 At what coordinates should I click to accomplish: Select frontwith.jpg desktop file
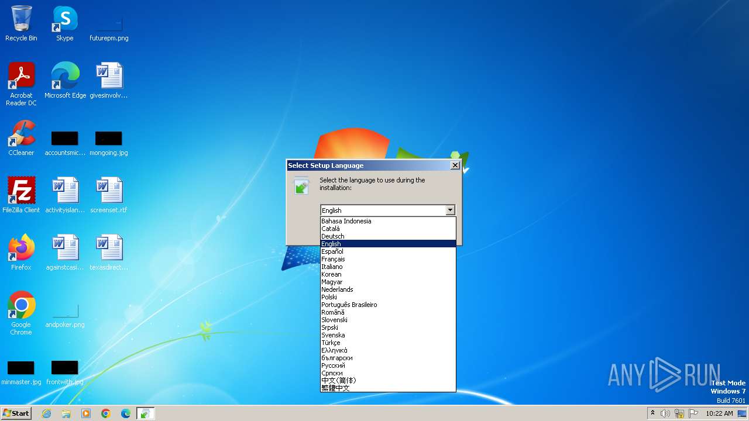(65, 372)
